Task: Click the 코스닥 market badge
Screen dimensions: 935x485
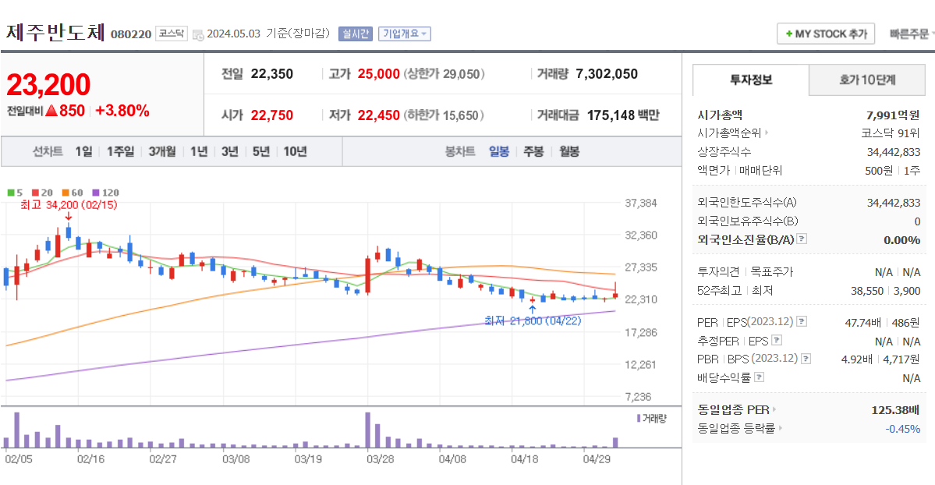Action: [x=172, y=34]
